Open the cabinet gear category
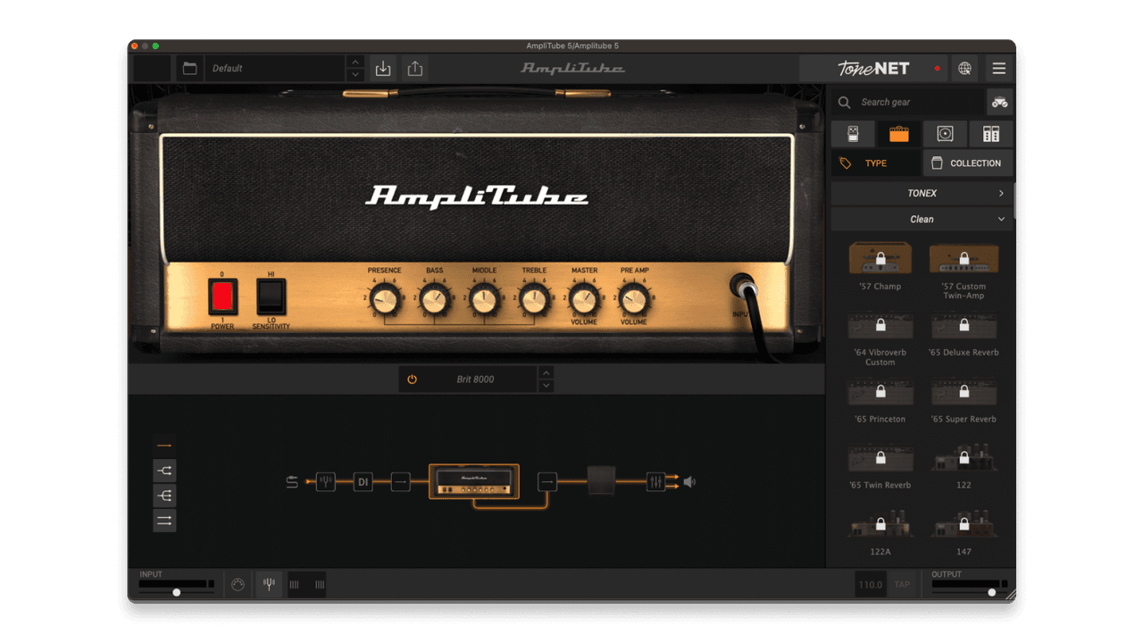Image resolution: width=1143 pixels, height=643 pixels. click(944, 133)
